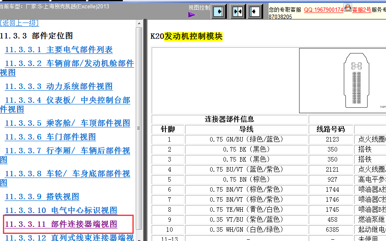Viewport: 386px width, 241px height.
Task: Click the left panel scrollbar up arrow
Action: [x=139, y=24]
